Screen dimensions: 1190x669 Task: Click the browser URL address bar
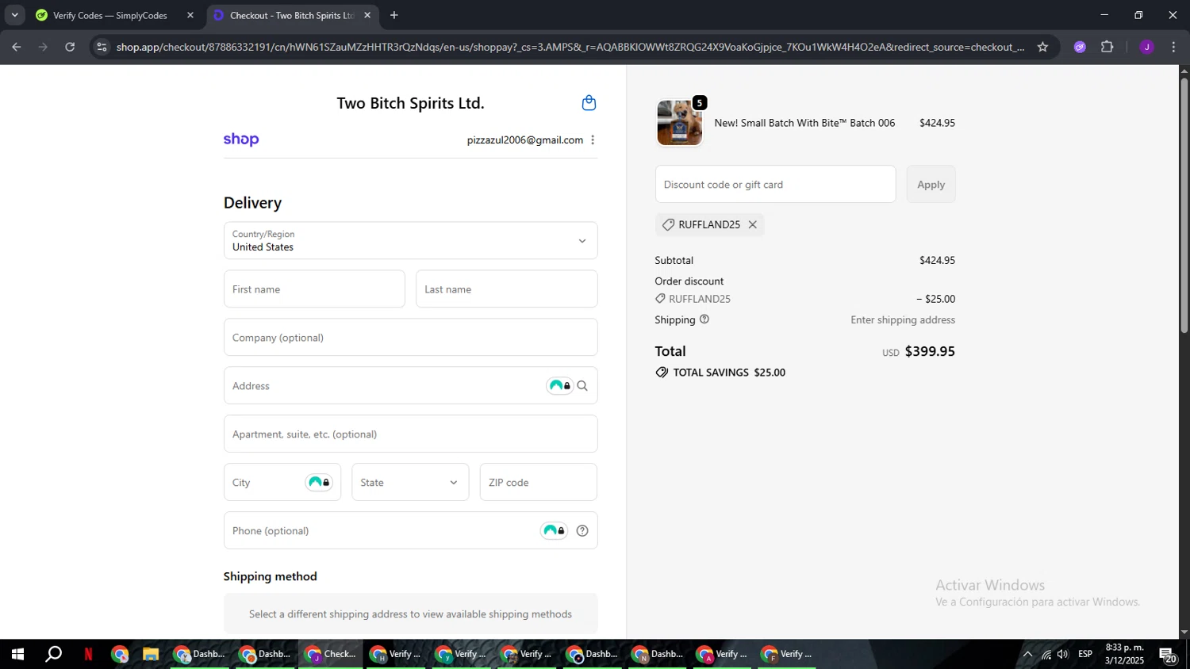tap(570, 47)
